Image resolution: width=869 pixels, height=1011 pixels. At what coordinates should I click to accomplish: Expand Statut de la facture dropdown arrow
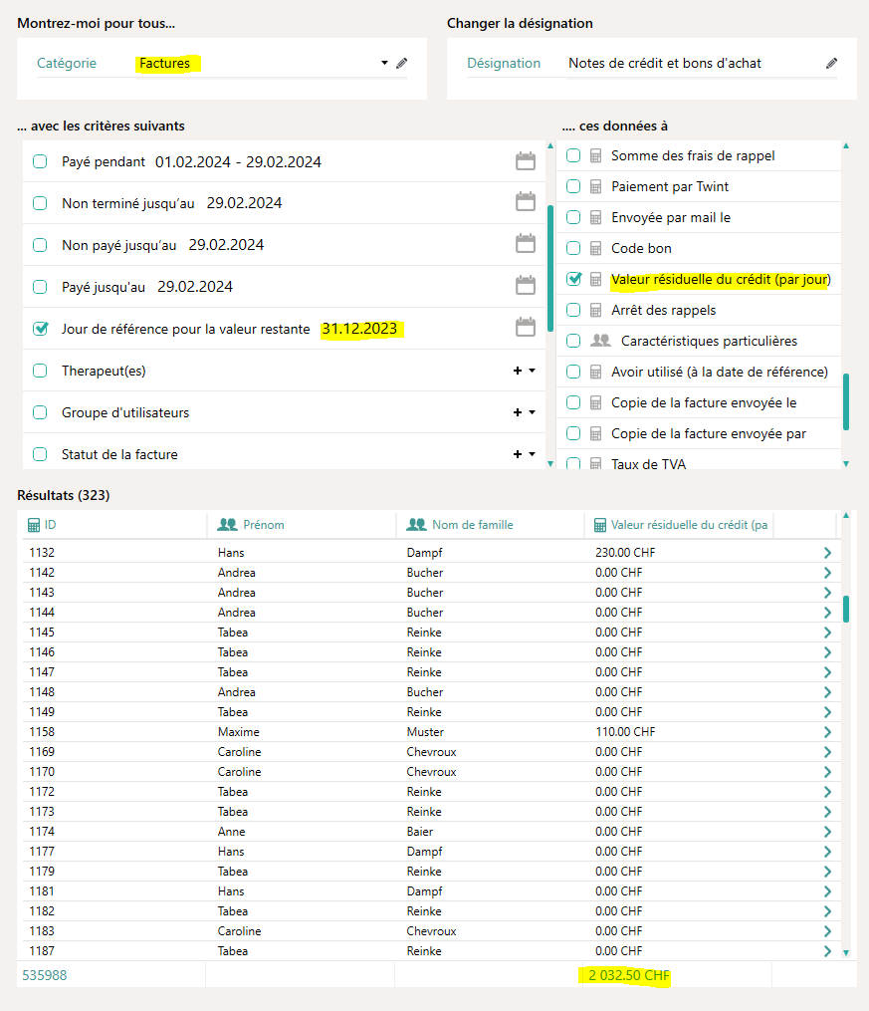pyautogui.click(x=533, y=454)
